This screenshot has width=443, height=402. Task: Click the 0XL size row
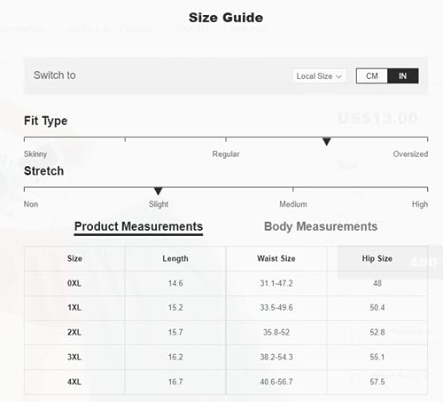pyautogui.click(x=226, y=283)
